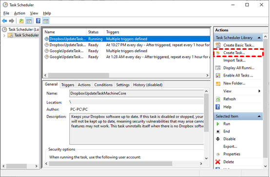Click the details pane scroll-up arrow
The width and height of the screenshot is (270, 177).
click(x=206, y=91)
